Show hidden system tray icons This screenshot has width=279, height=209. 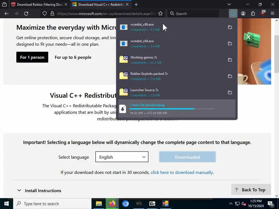tap(231, 204)
